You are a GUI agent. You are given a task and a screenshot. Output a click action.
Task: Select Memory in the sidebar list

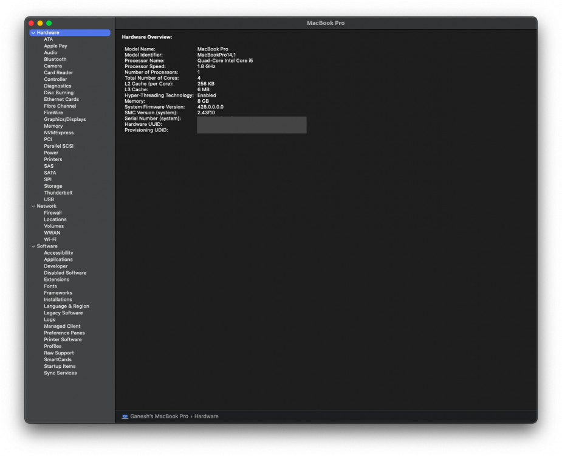(53, 126)
